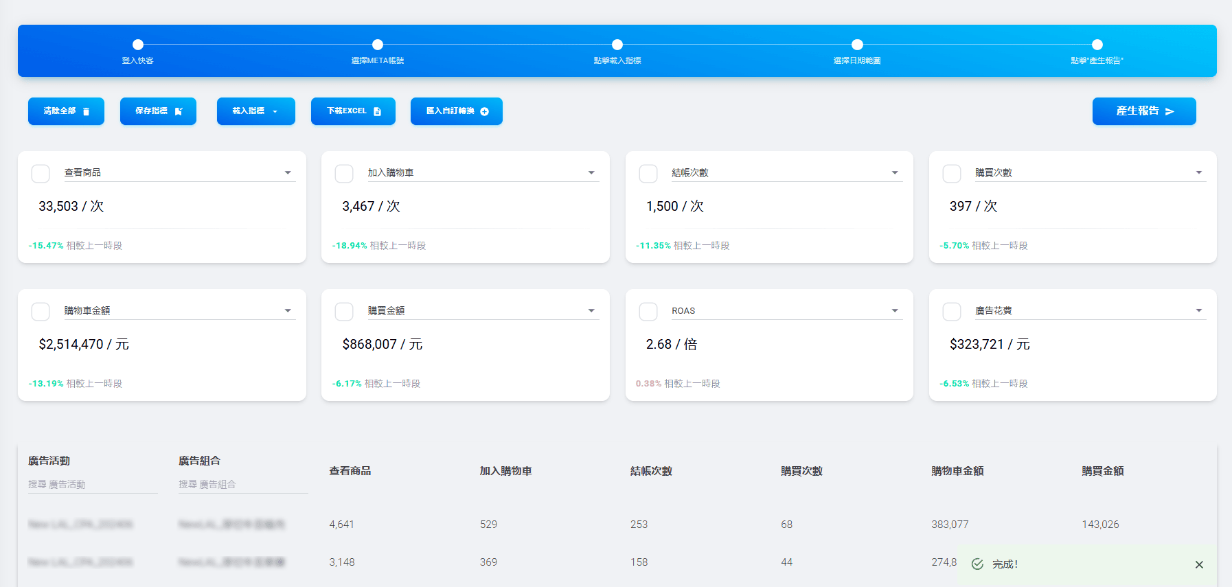Enable the checkbox beside 結帳次數
1232x587 pixels.
[x=648, y=173]
